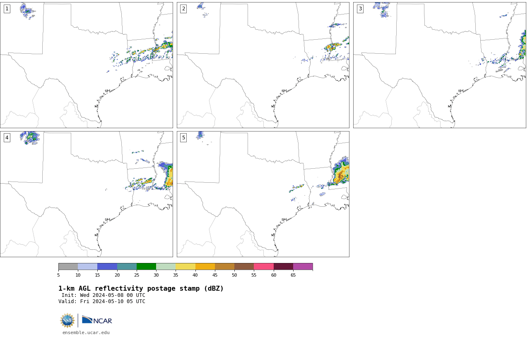
Task: Select the tan 45-50 dBZ swatch
Action: point(224,267)
